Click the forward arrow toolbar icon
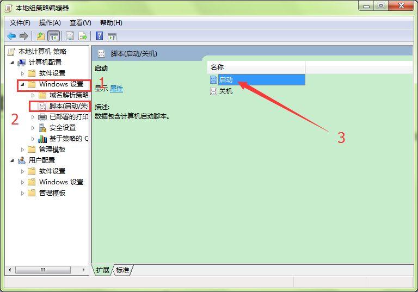Screen dimensions: 418x292 point(24,36)
